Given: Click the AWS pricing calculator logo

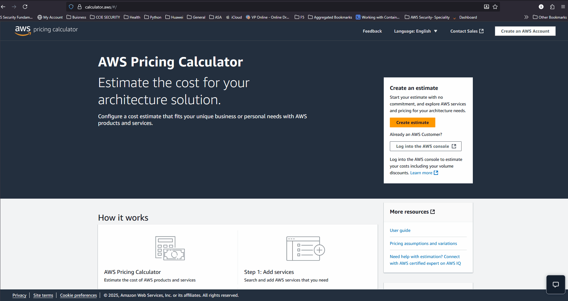Looking at the screenshot, I should pos(46,30).
